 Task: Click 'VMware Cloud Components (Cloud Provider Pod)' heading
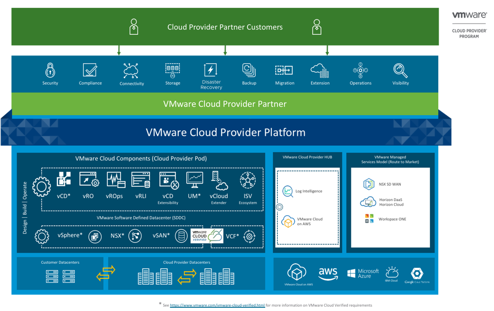click(x=141, y=158)
